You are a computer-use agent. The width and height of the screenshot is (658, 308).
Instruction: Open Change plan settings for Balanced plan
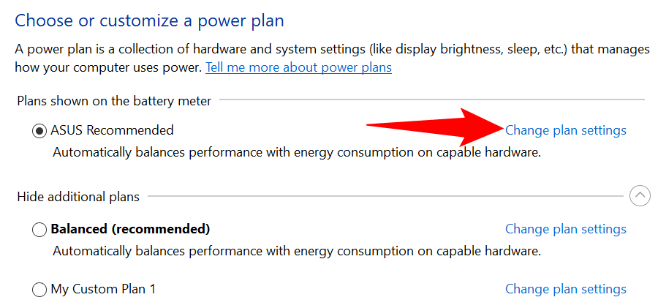click(565, 229)
